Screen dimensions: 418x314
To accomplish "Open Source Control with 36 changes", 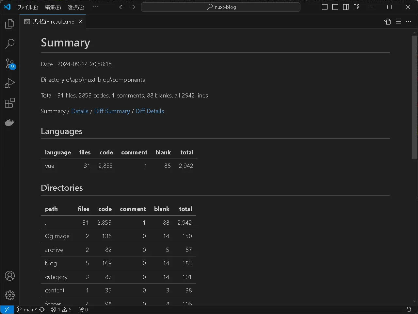I will [x=10, y=63].
